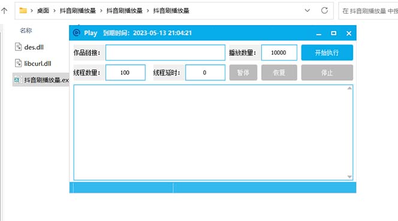This screenshot has height=221, width=398.
Task: Expand chevron before 桌面 breadcrumb
Action: click(32, 11)
